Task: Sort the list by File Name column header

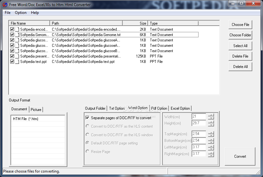Action: click(x=29, y=23)
